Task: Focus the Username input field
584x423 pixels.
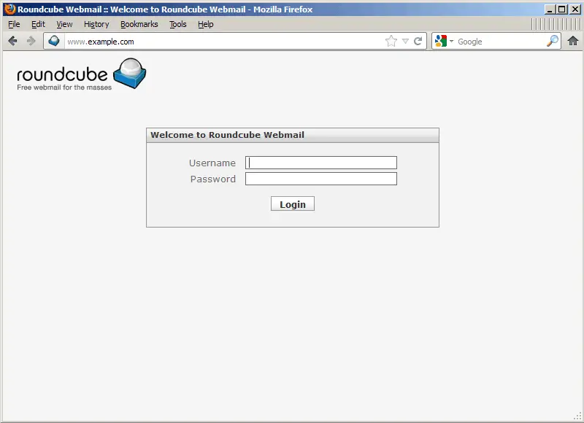Action: point(321,163)
